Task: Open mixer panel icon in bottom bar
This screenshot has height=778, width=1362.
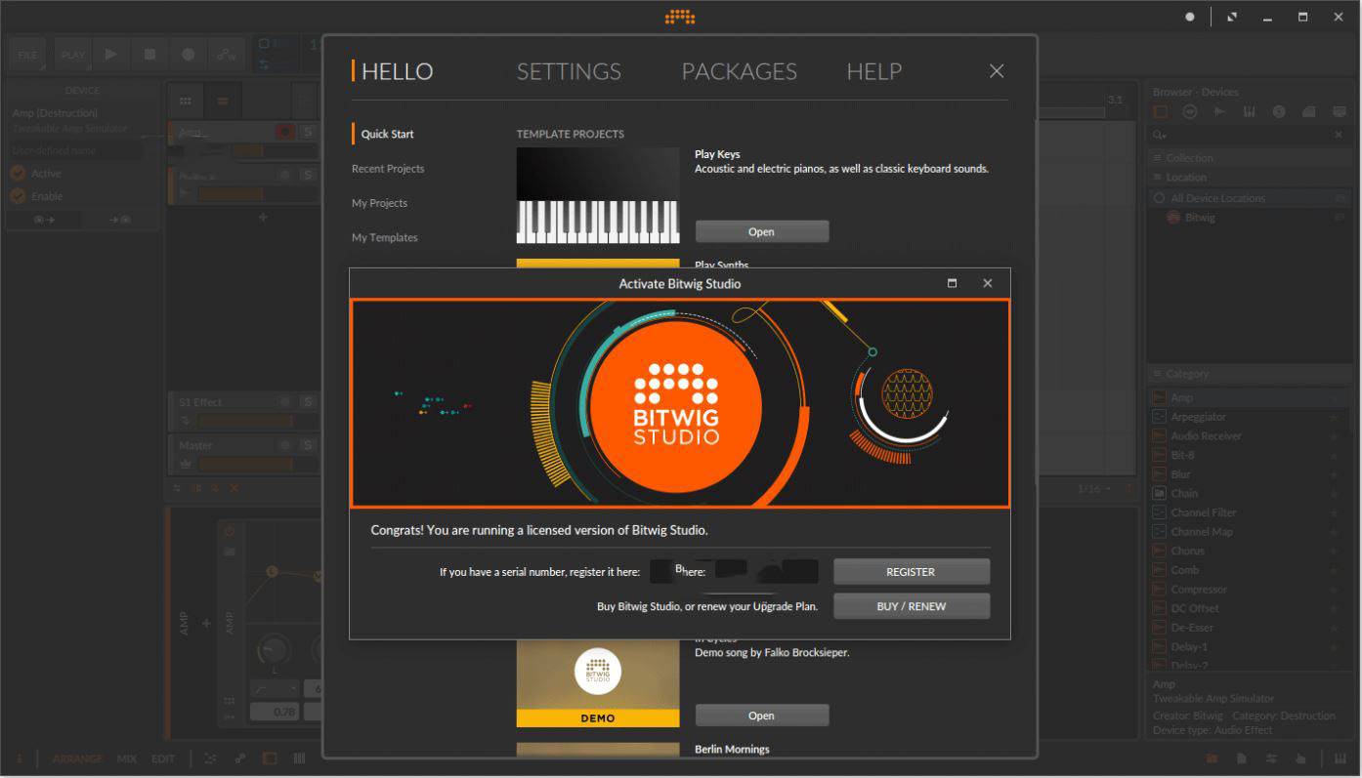Action: pos(1271,758)
